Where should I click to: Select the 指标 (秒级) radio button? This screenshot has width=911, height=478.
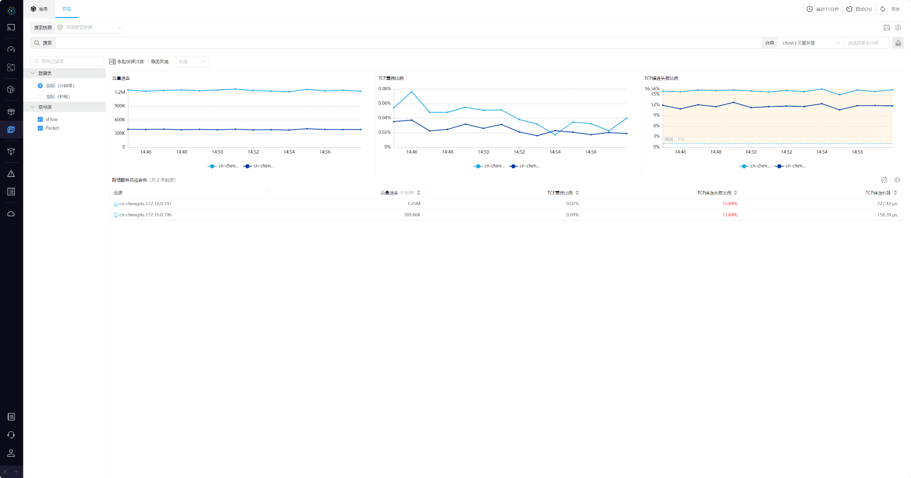point(40,97)
